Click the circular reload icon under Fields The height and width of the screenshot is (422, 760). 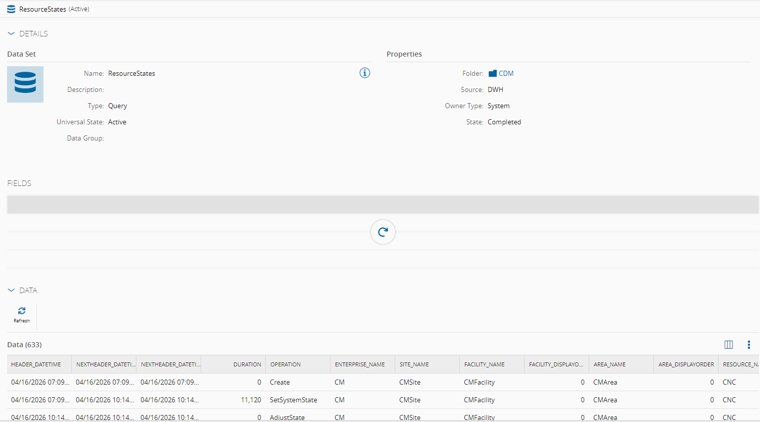click(x=383, y=232)
